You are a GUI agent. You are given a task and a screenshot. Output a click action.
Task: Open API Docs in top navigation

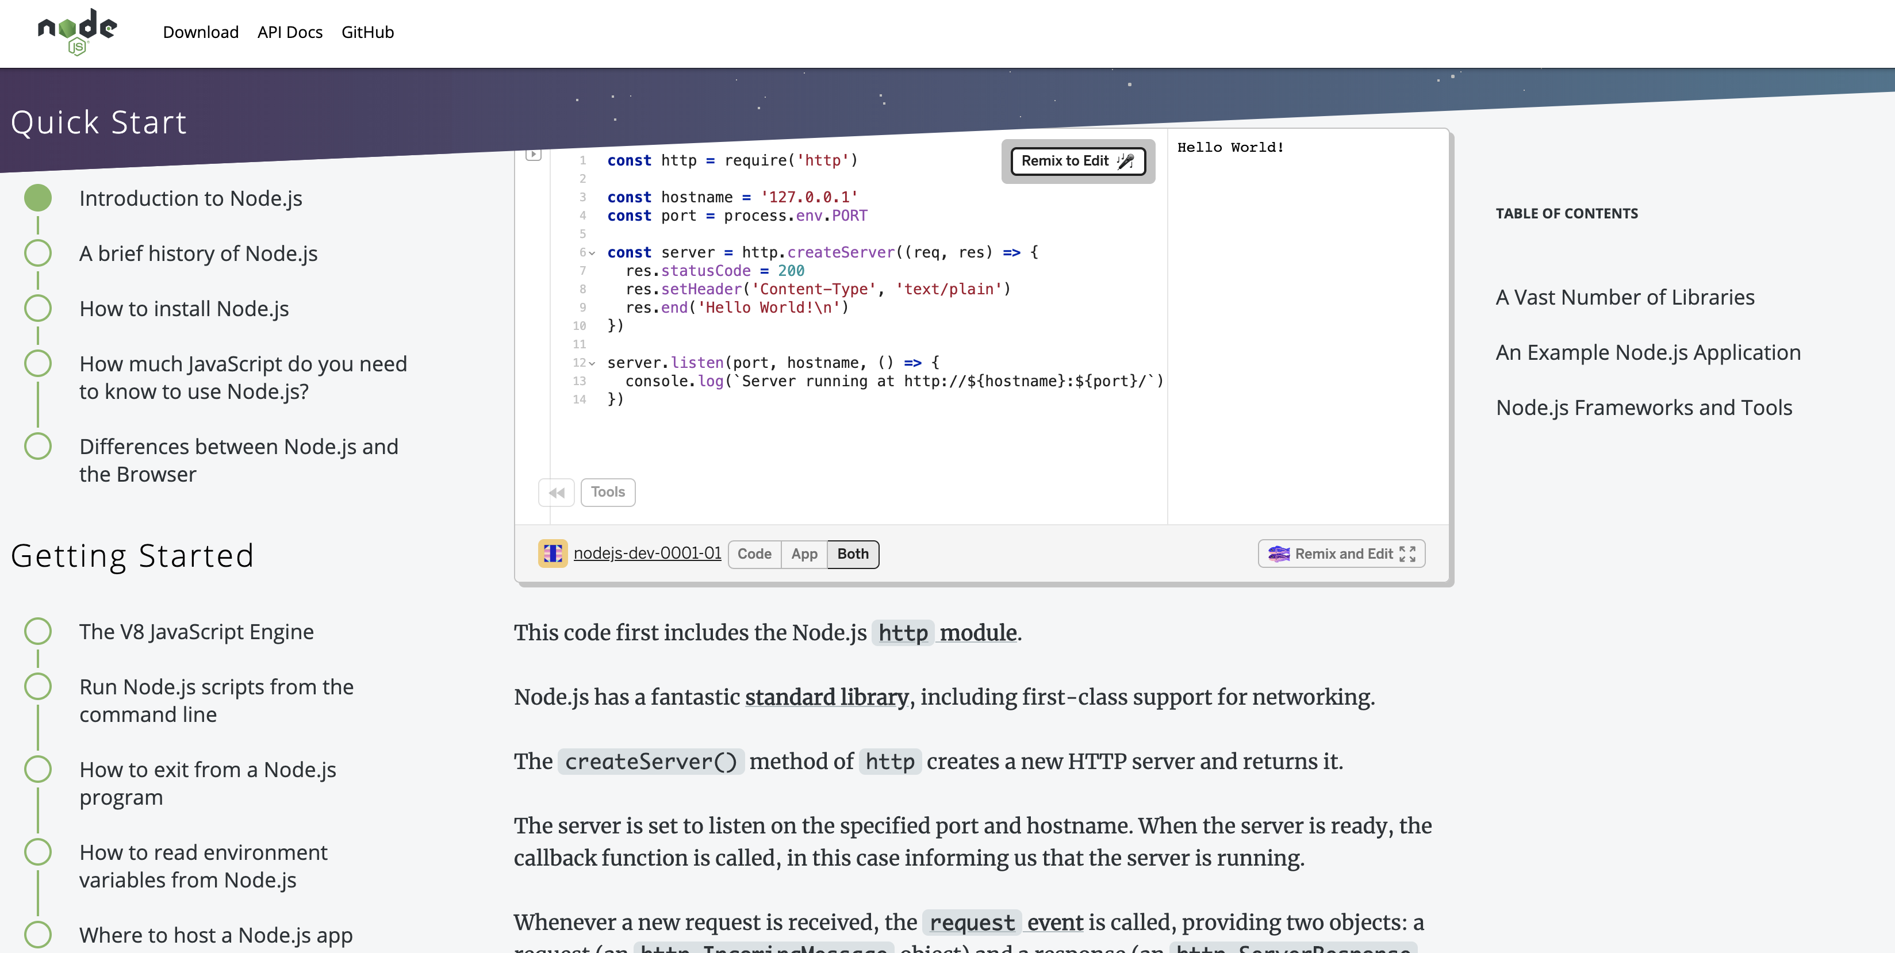290,32
